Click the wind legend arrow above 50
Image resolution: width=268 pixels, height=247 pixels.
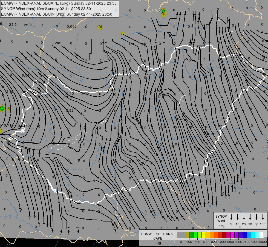[257, 217]
